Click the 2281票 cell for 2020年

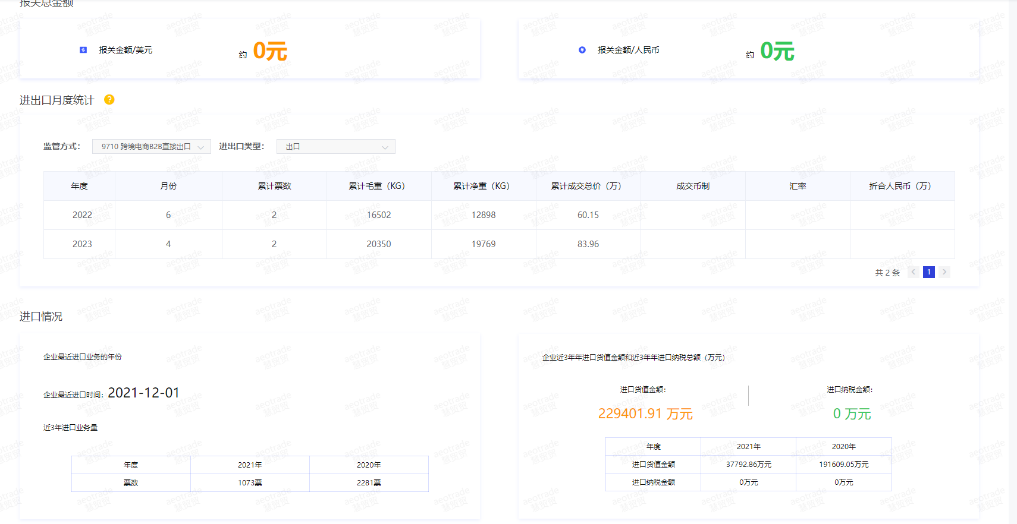coord(369,483)
